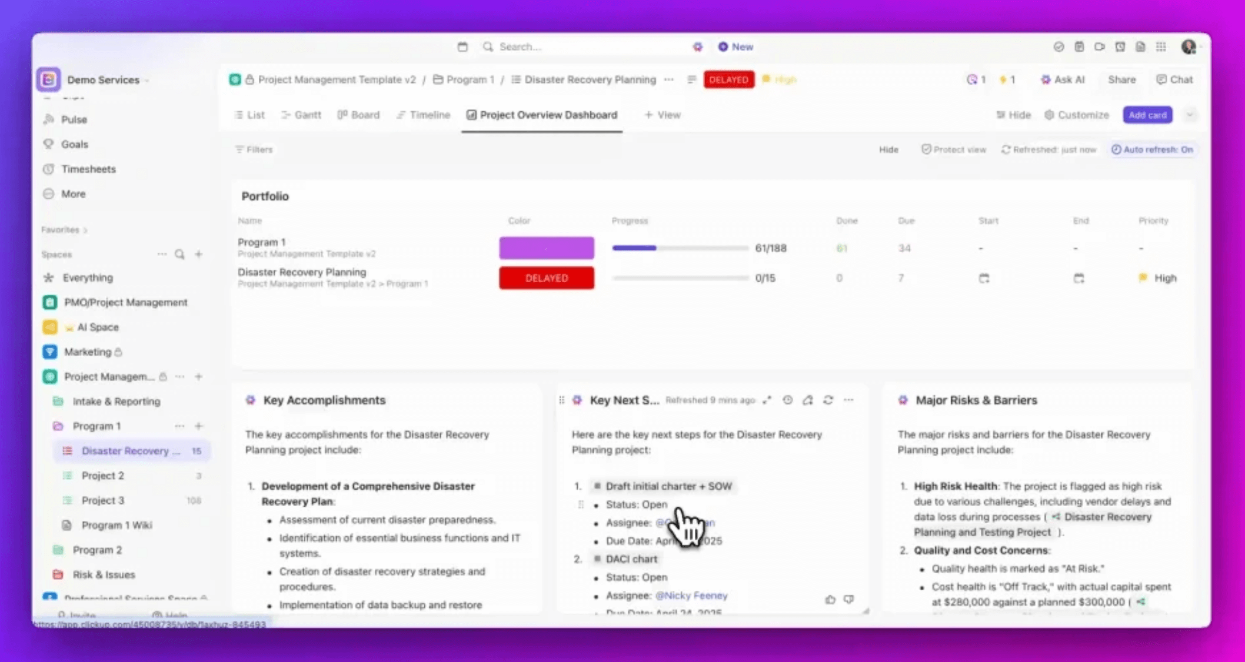Open Project 3 in sidebar tree
1245x662 pixels.
pos(103,500)
